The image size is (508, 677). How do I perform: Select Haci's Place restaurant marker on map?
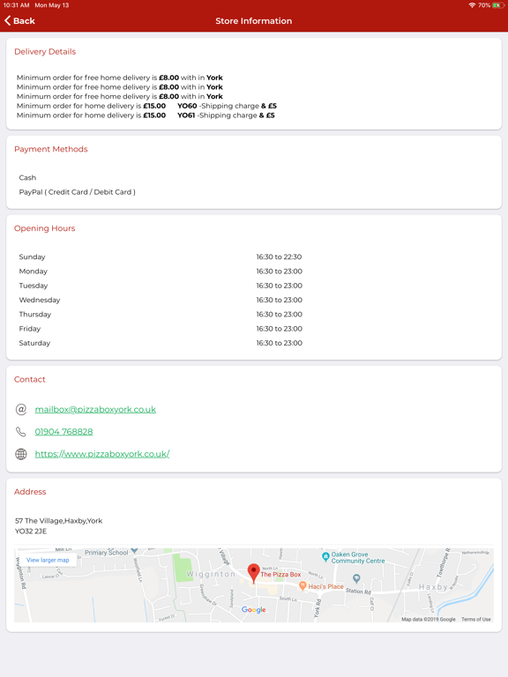pos(303,586)
